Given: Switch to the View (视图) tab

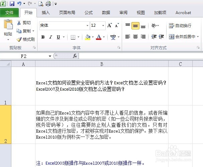Looking at the screenshot, I should pos(140,13).
